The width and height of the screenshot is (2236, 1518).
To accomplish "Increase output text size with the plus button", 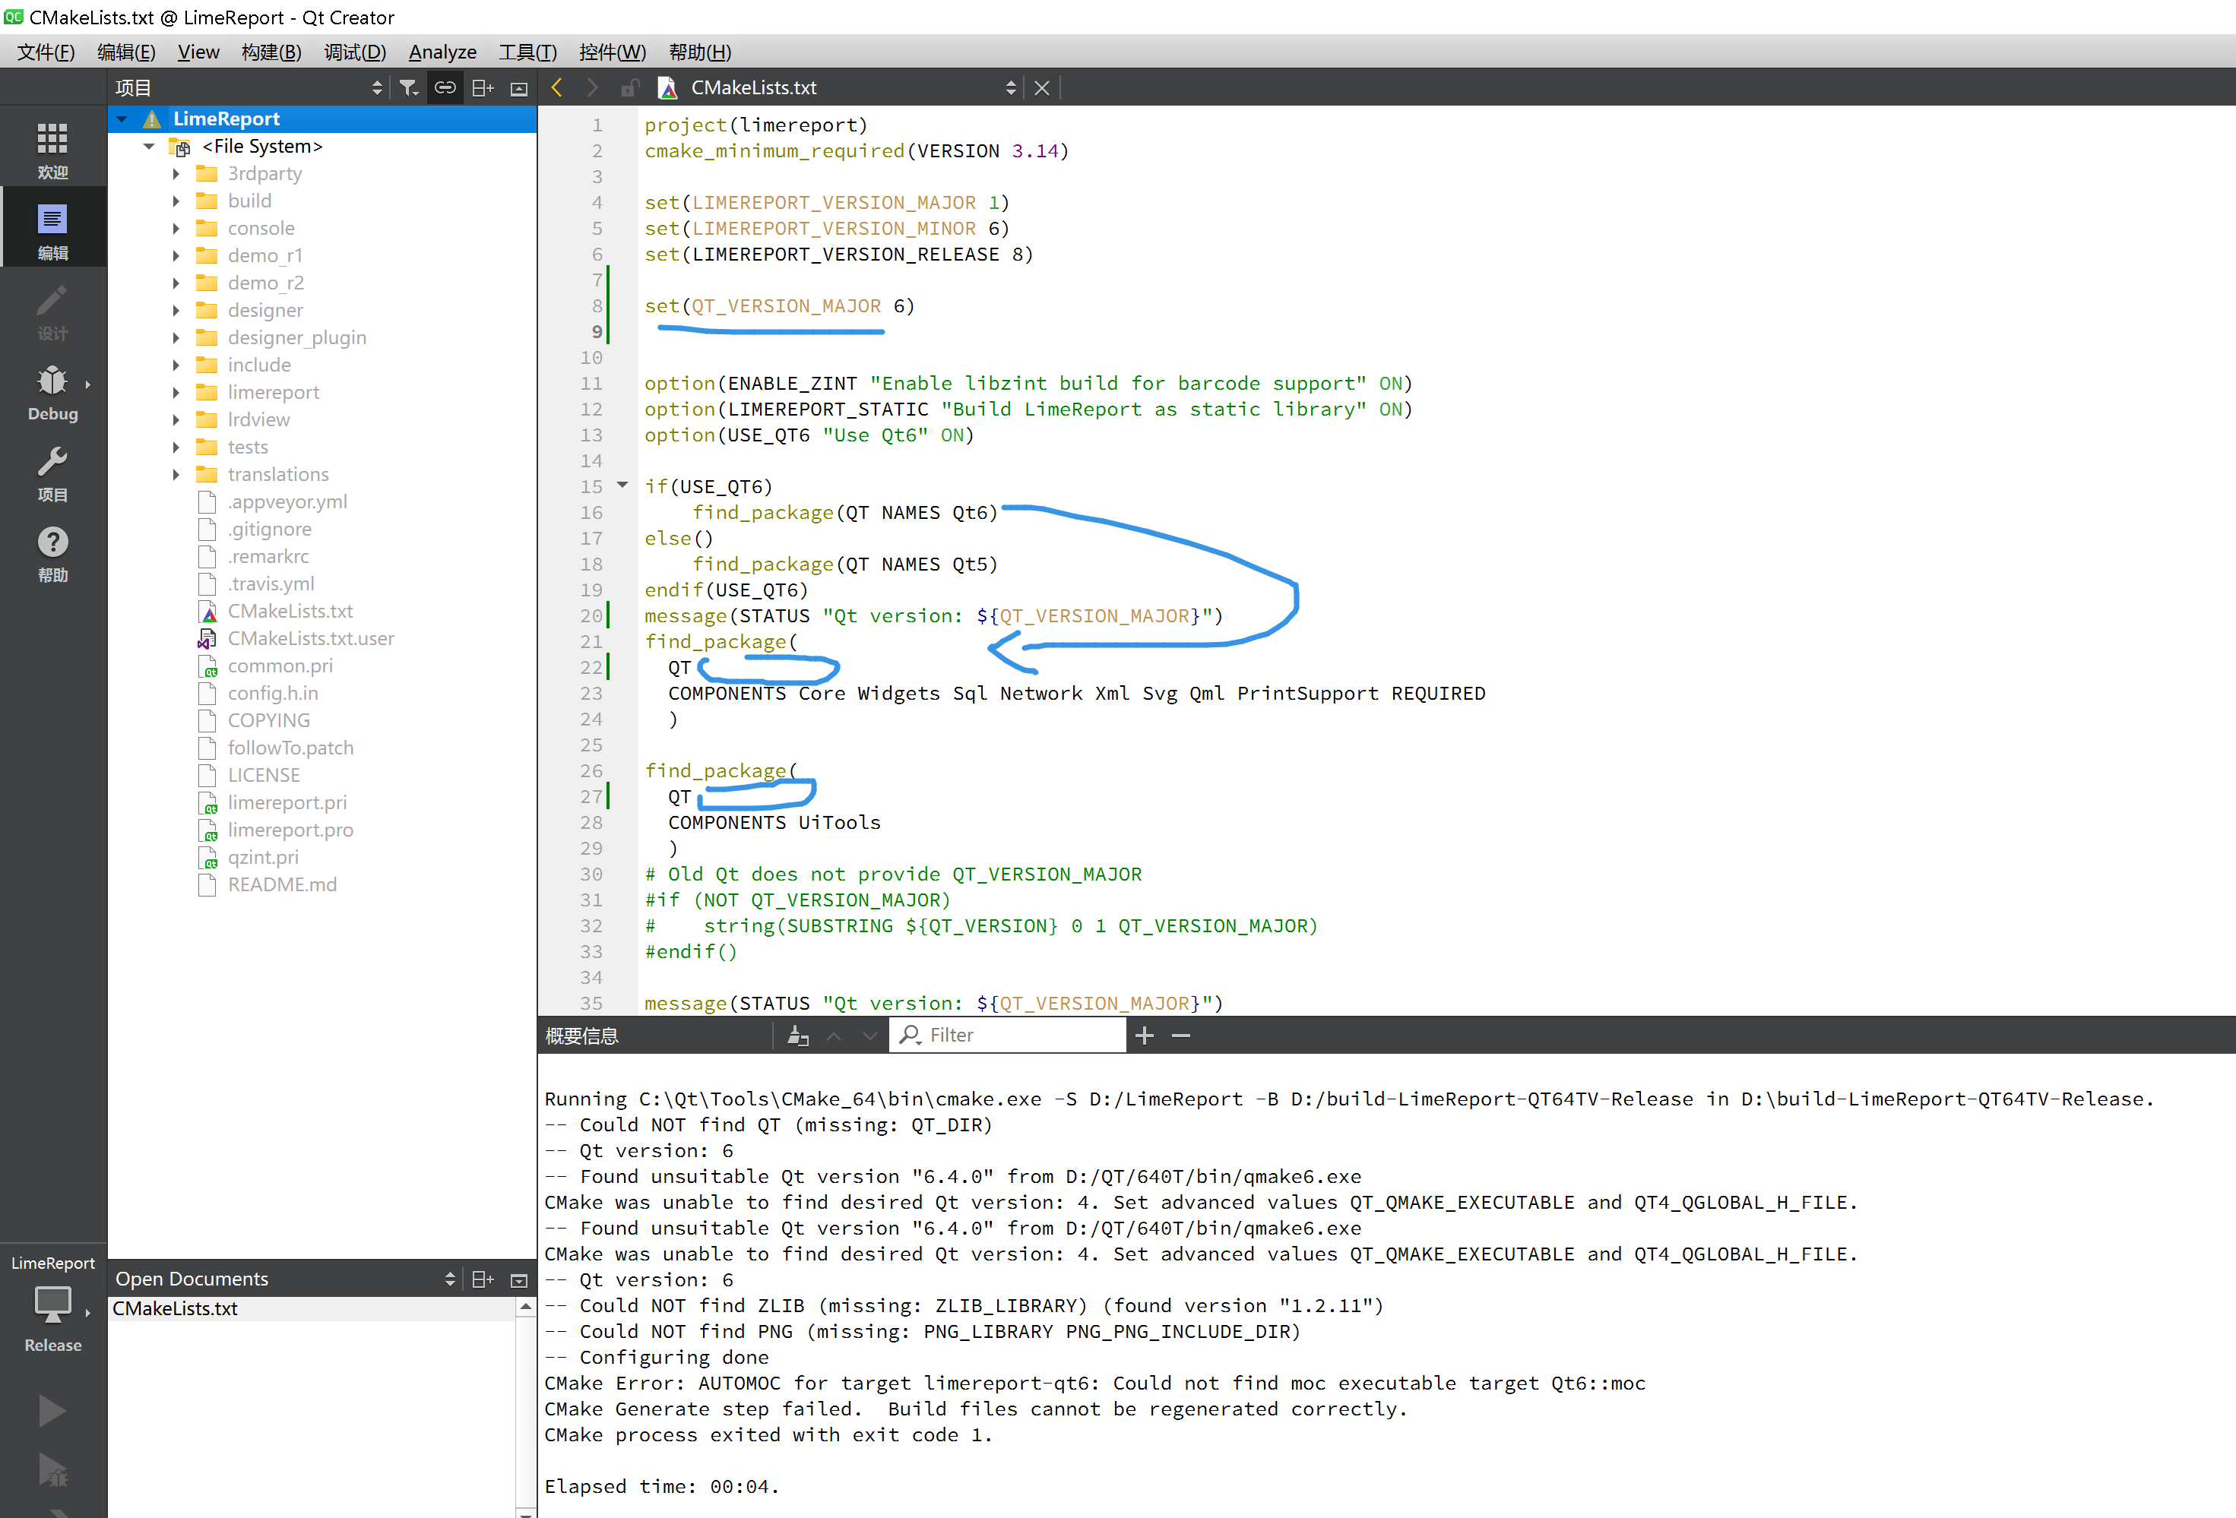I will click(x=1144, y=1035).
